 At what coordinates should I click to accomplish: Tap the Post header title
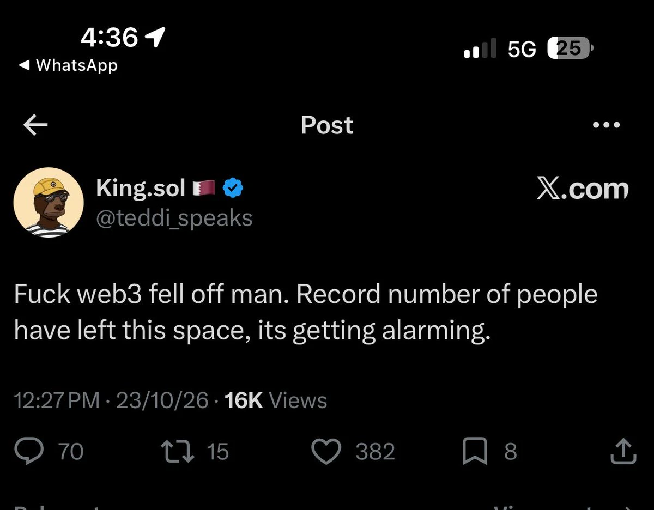click(327, 125)
